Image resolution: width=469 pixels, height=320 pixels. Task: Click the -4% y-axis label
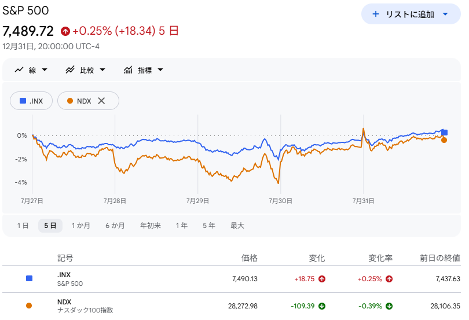tap(21, 182)
